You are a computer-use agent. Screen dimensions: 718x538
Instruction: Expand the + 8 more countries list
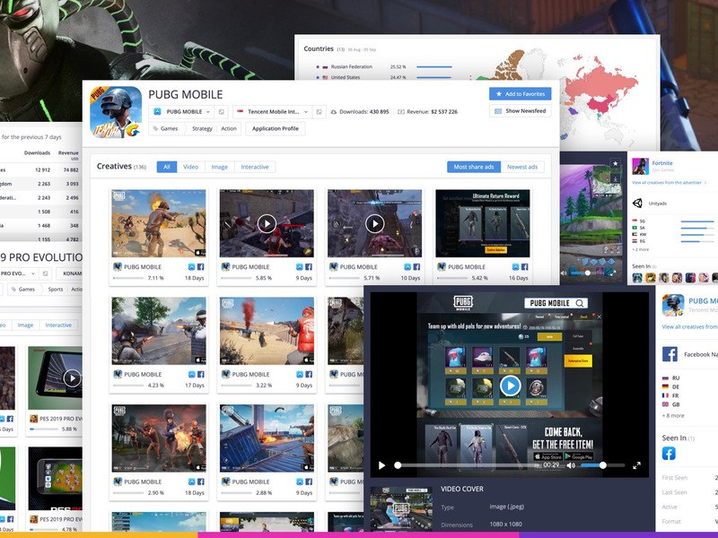click(x=673, y=415)
